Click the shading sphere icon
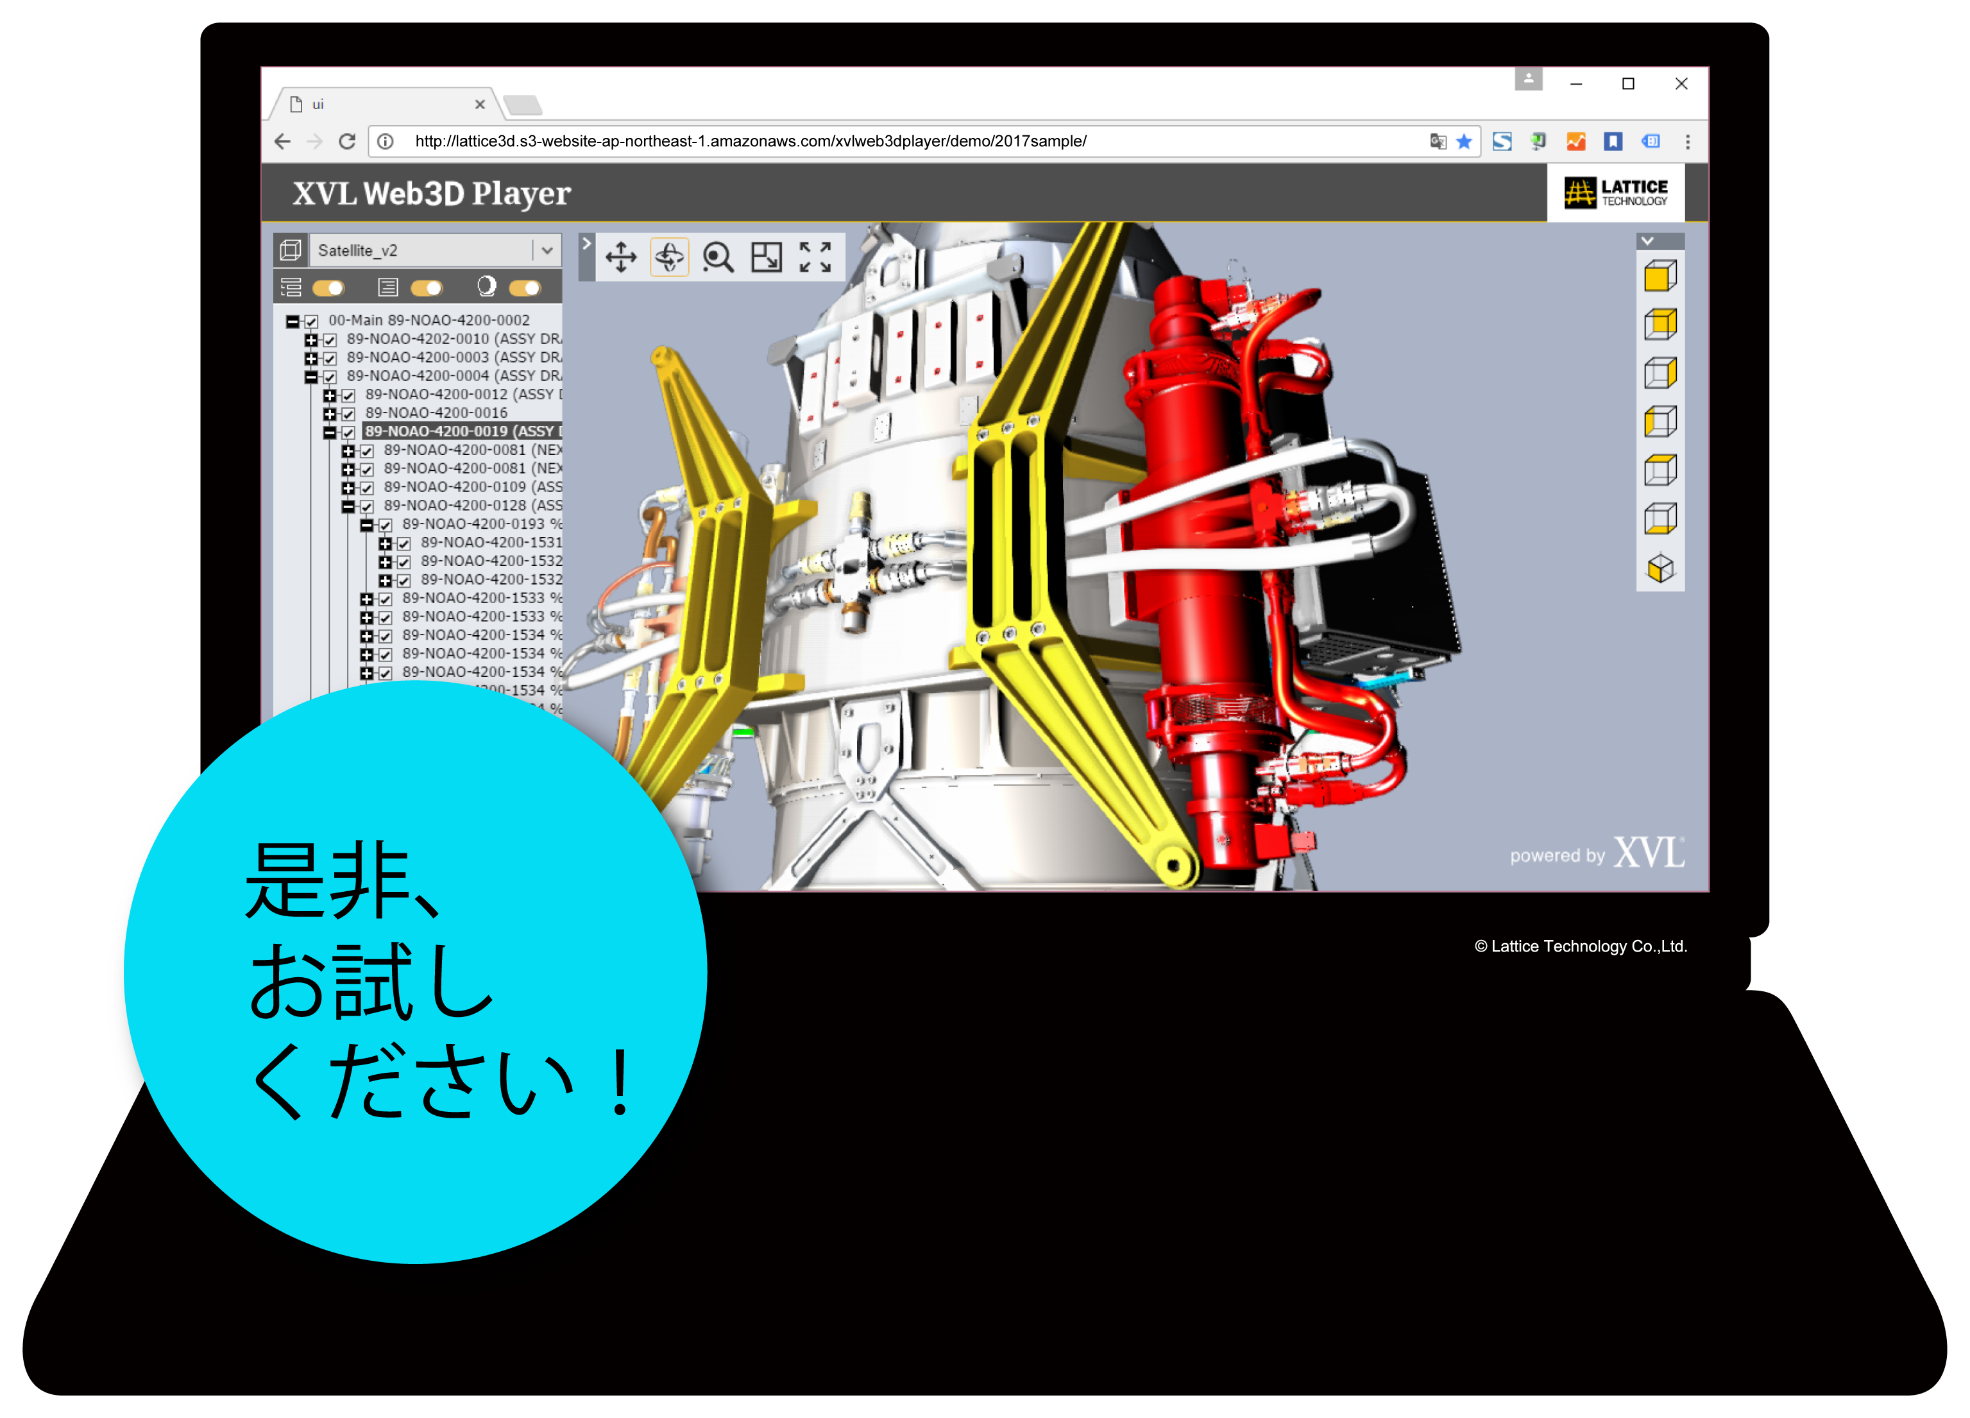Image resolution: width=1970 pixels, height=1418 pixels. click(x=486, y=287)
